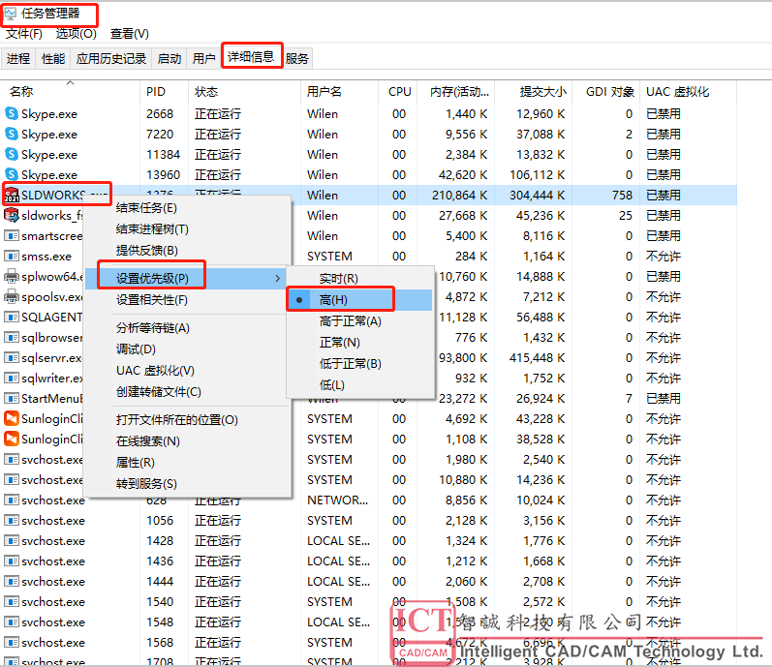
Task: Choose 转到服务(S) from context menu
Action: tap(188, 483)
